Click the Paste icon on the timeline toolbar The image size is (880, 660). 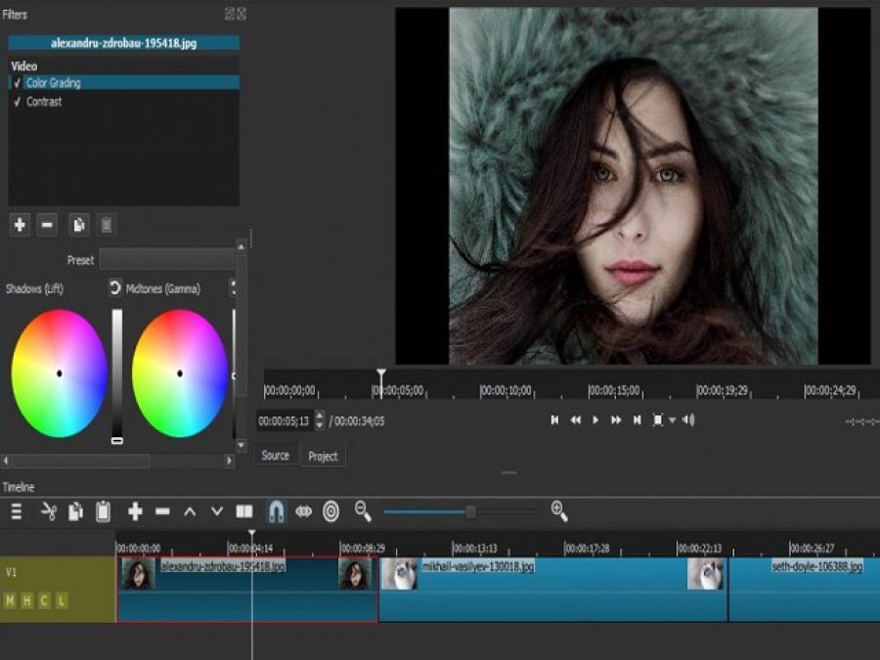(101, 510)
